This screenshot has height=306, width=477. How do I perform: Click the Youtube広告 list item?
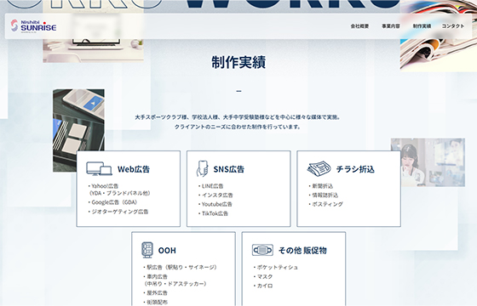click(x=216, y=204)
